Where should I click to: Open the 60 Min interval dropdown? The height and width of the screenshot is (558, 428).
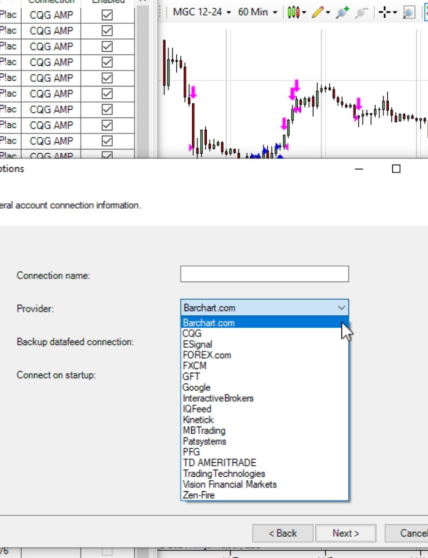click(257, 12)
